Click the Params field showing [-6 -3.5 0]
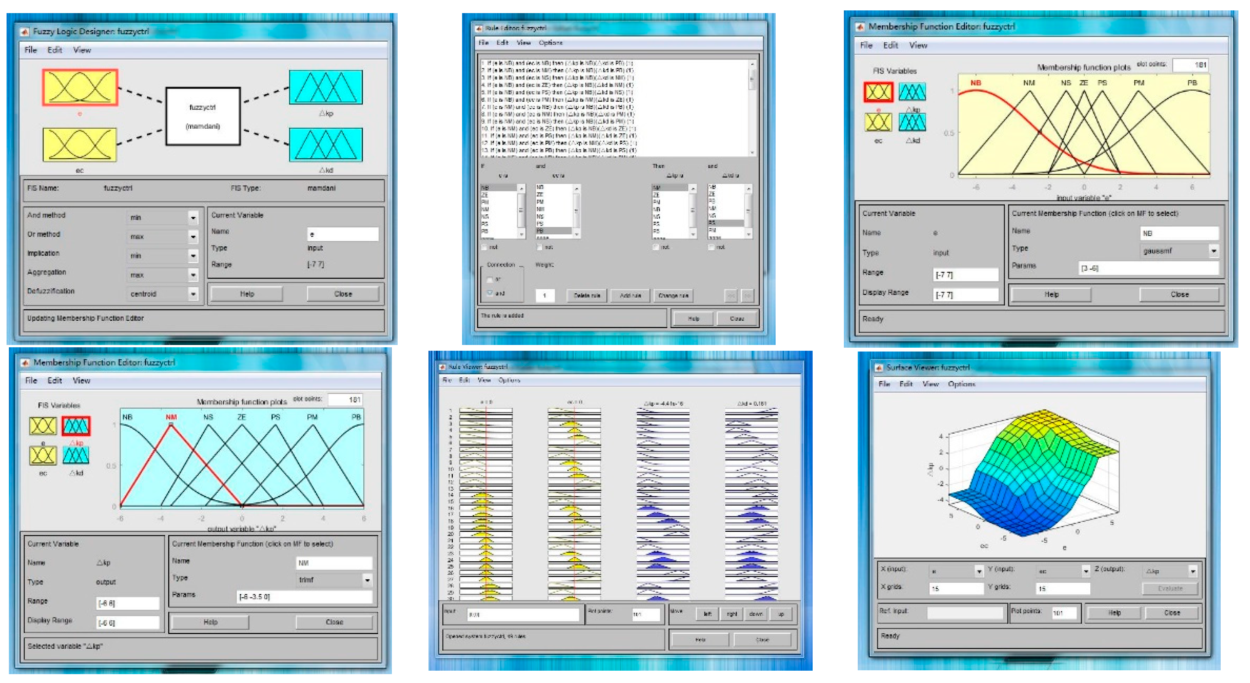Screen dimensions: 1250x683 tap(305, 597)
